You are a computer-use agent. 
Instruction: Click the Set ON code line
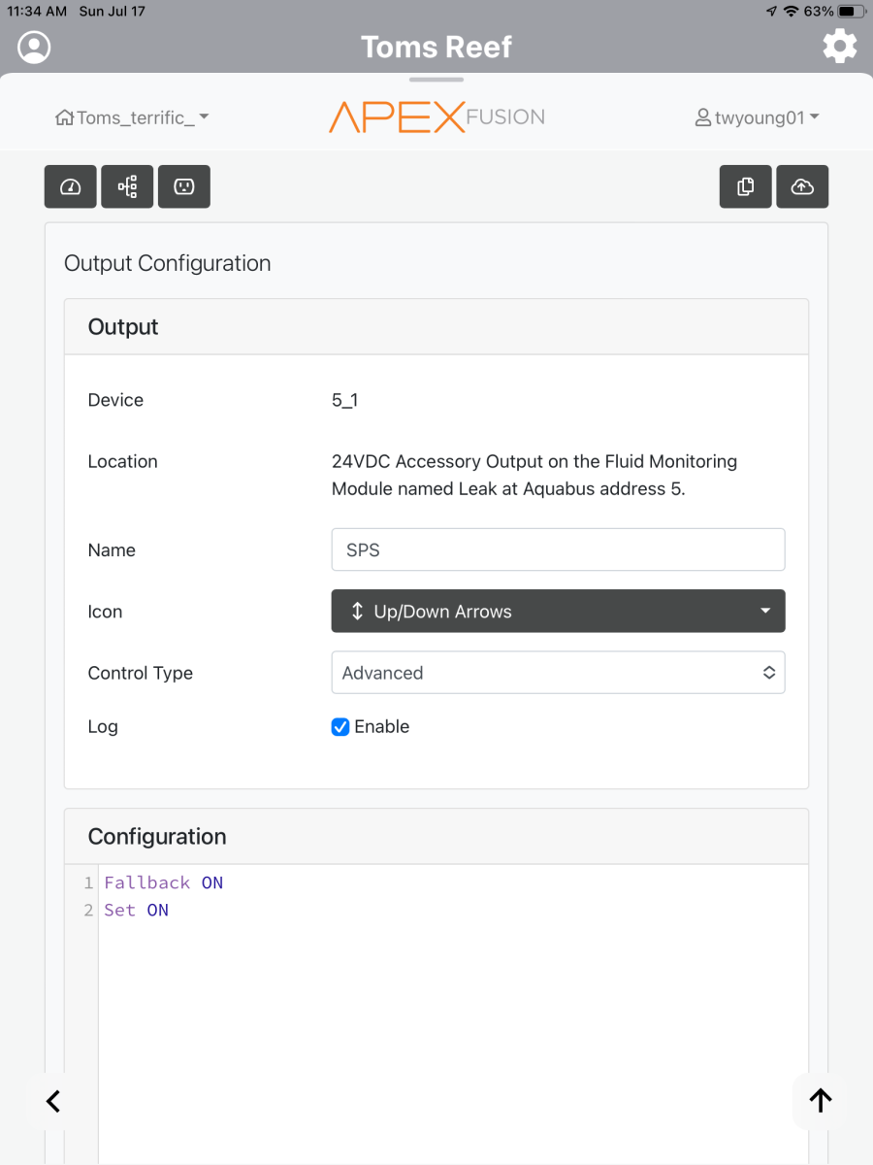click(137, 910)
